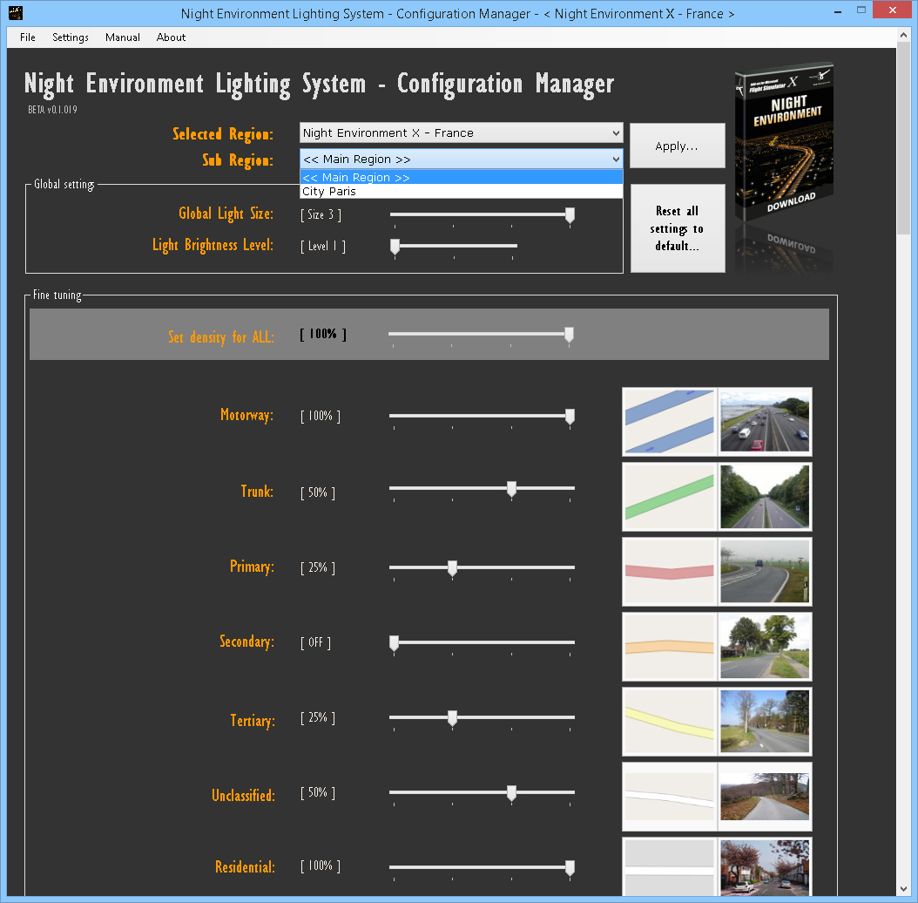Image resolution: width=918 pixels, height=903 pixels.
Task: Click the Primary density slider handle
Action: click(x=453, y=568)
